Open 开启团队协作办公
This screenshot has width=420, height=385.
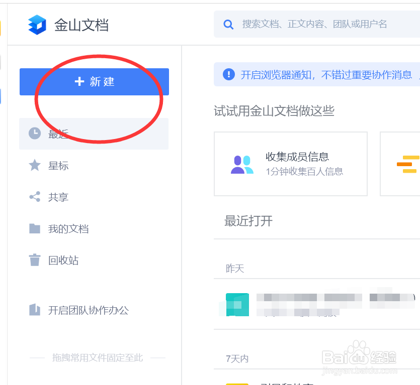tap(89, 310)
